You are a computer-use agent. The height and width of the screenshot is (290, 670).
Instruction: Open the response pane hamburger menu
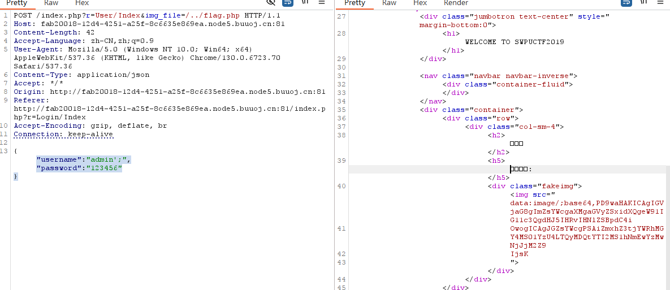(x=660, y=3)
